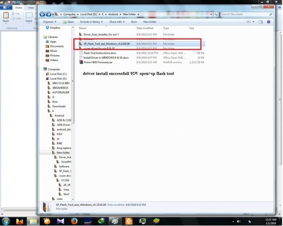Open Include in library dropdown
283x226 pixels.
(x=91, y=22)
